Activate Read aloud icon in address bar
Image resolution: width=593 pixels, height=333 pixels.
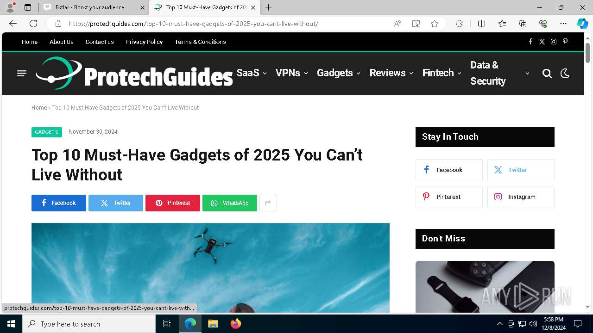click(397, 24)
